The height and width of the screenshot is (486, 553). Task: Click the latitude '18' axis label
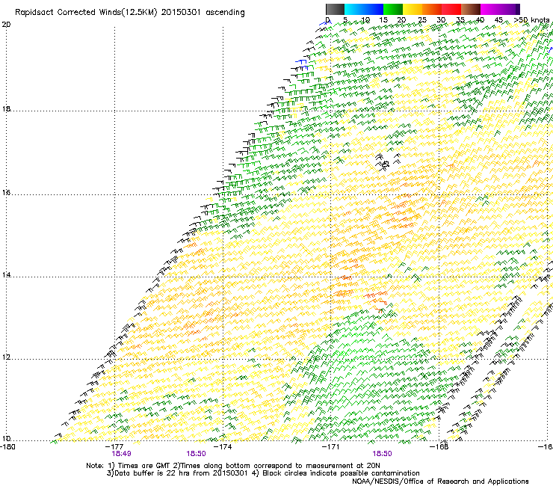(x=6, y=109)
